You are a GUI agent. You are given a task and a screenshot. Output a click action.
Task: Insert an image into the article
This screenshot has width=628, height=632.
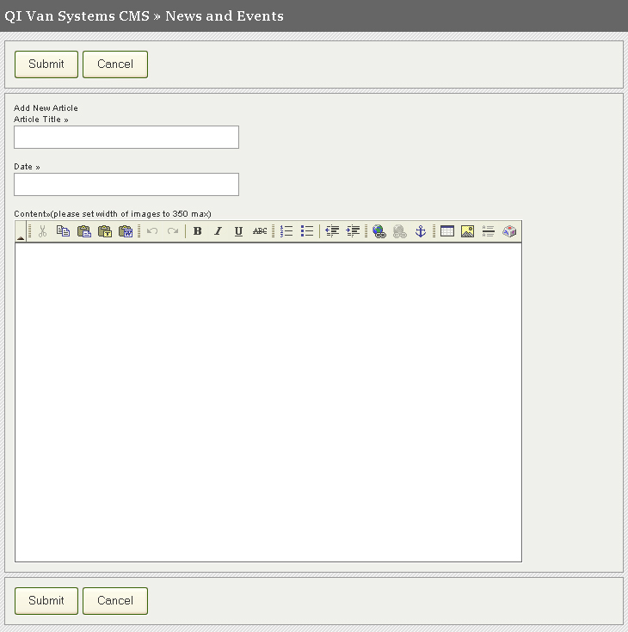468,231
